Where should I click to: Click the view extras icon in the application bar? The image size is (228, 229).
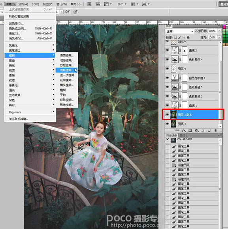tap(106, 4)
